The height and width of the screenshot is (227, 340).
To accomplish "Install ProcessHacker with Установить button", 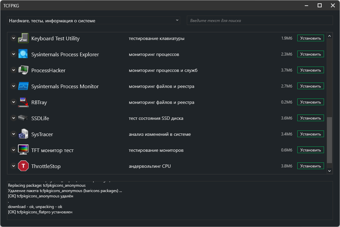I will coord(310,70).
